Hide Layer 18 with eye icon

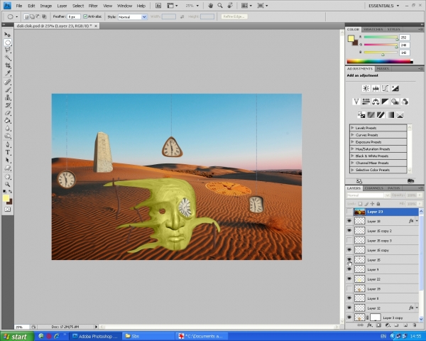[x=349, y=221]
